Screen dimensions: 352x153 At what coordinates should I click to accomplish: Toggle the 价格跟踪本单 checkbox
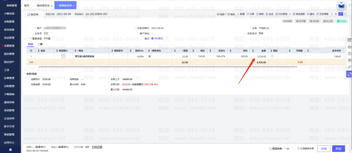(298, 148)
